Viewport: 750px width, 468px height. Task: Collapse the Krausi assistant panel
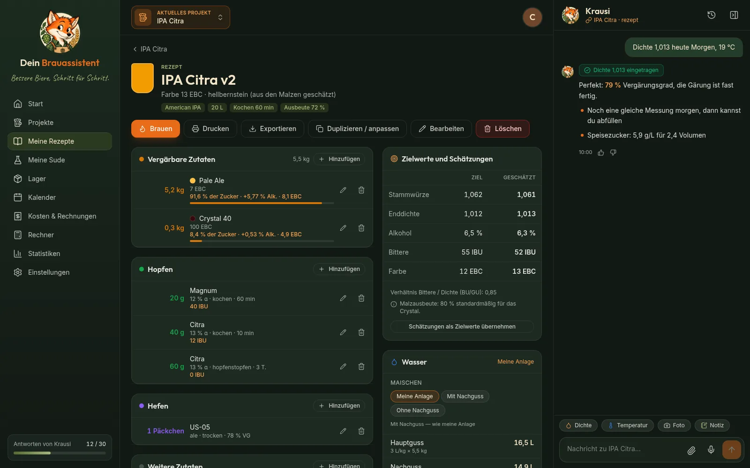pyautogui.click(x=734, y=15)
